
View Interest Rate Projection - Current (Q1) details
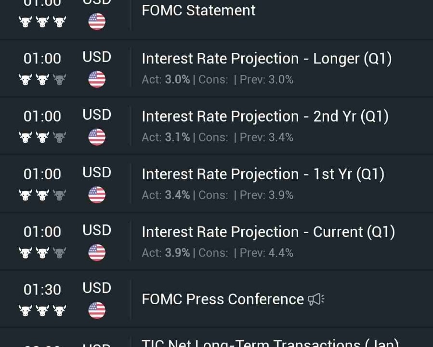pos(217,242)
